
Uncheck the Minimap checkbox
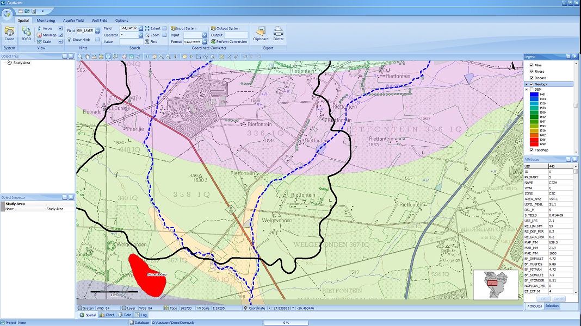click(x=60, y=35)
